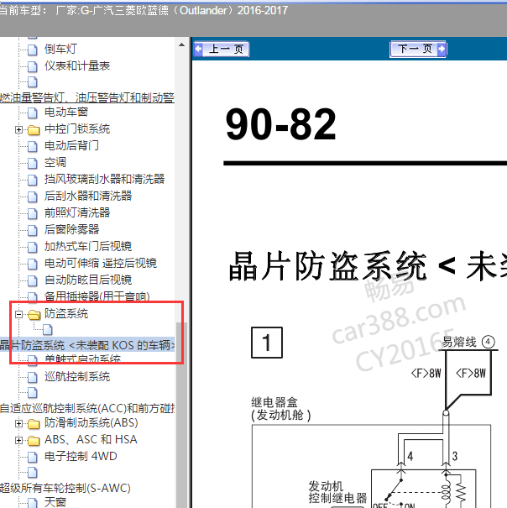Click page icon beside 前照灯清洗器
Image resolution: width=507 pixels, height=508 pixels.
pos(33,213)
